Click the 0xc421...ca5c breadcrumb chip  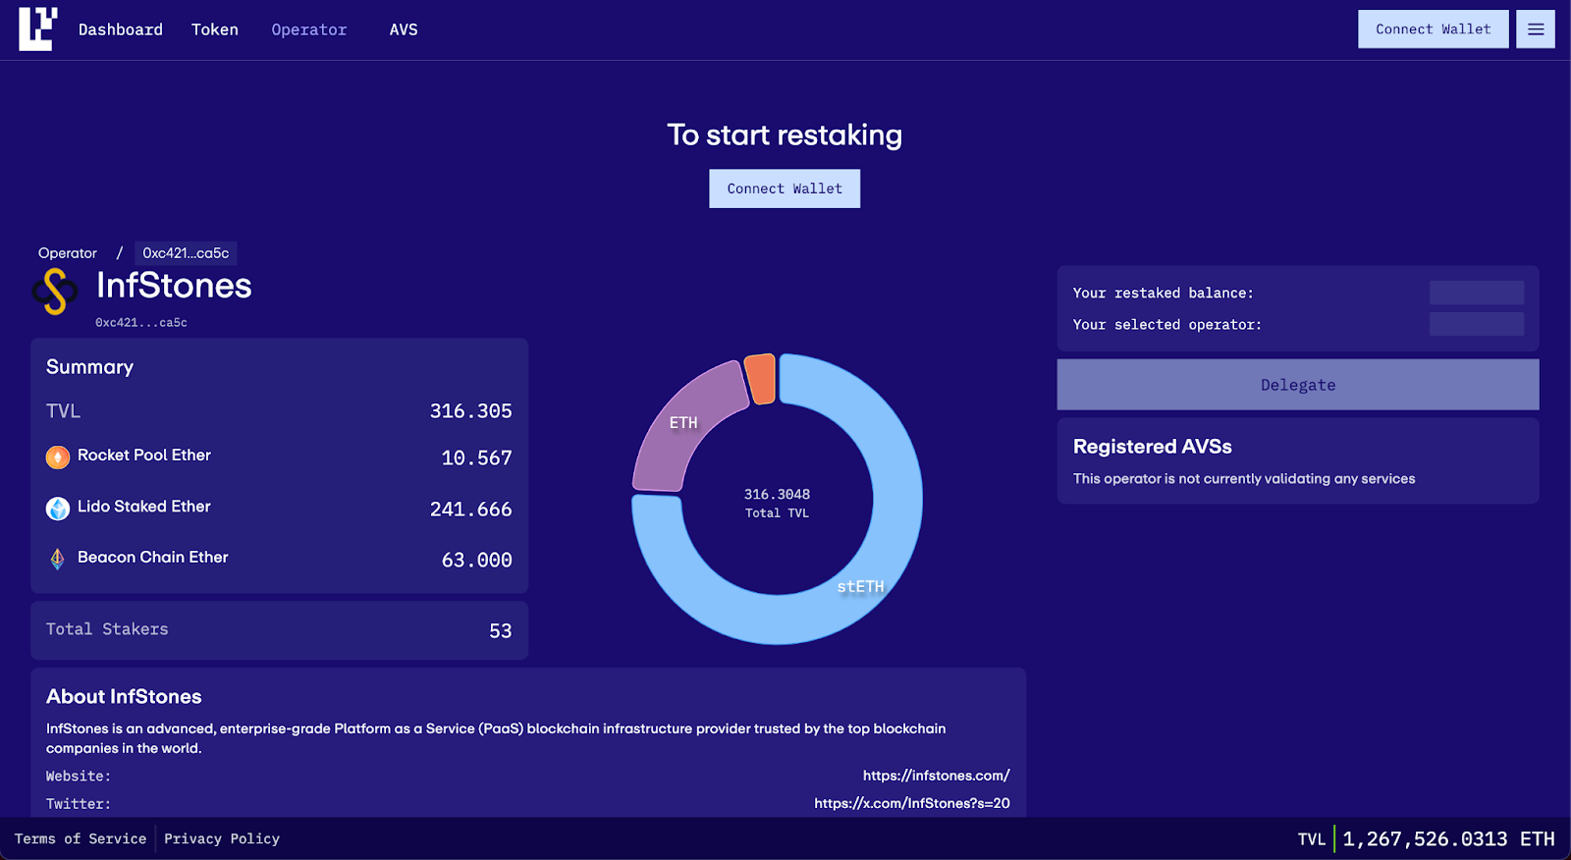[x=186, y=253]
